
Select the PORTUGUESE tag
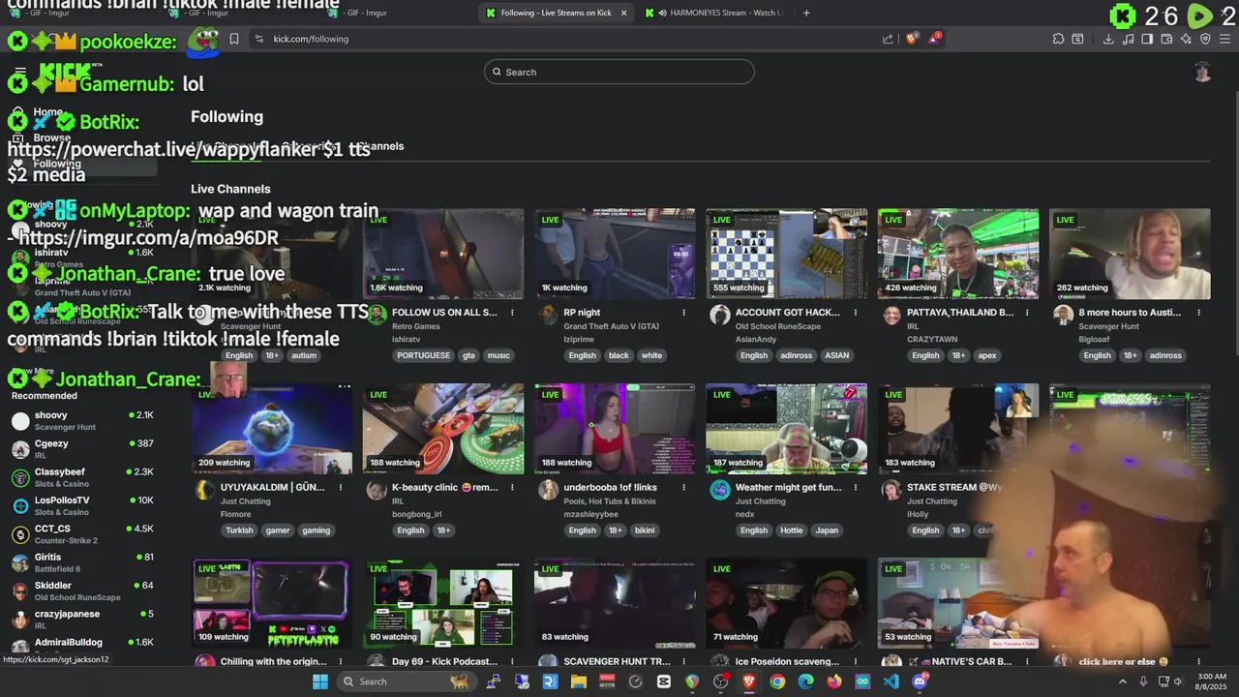423,355
